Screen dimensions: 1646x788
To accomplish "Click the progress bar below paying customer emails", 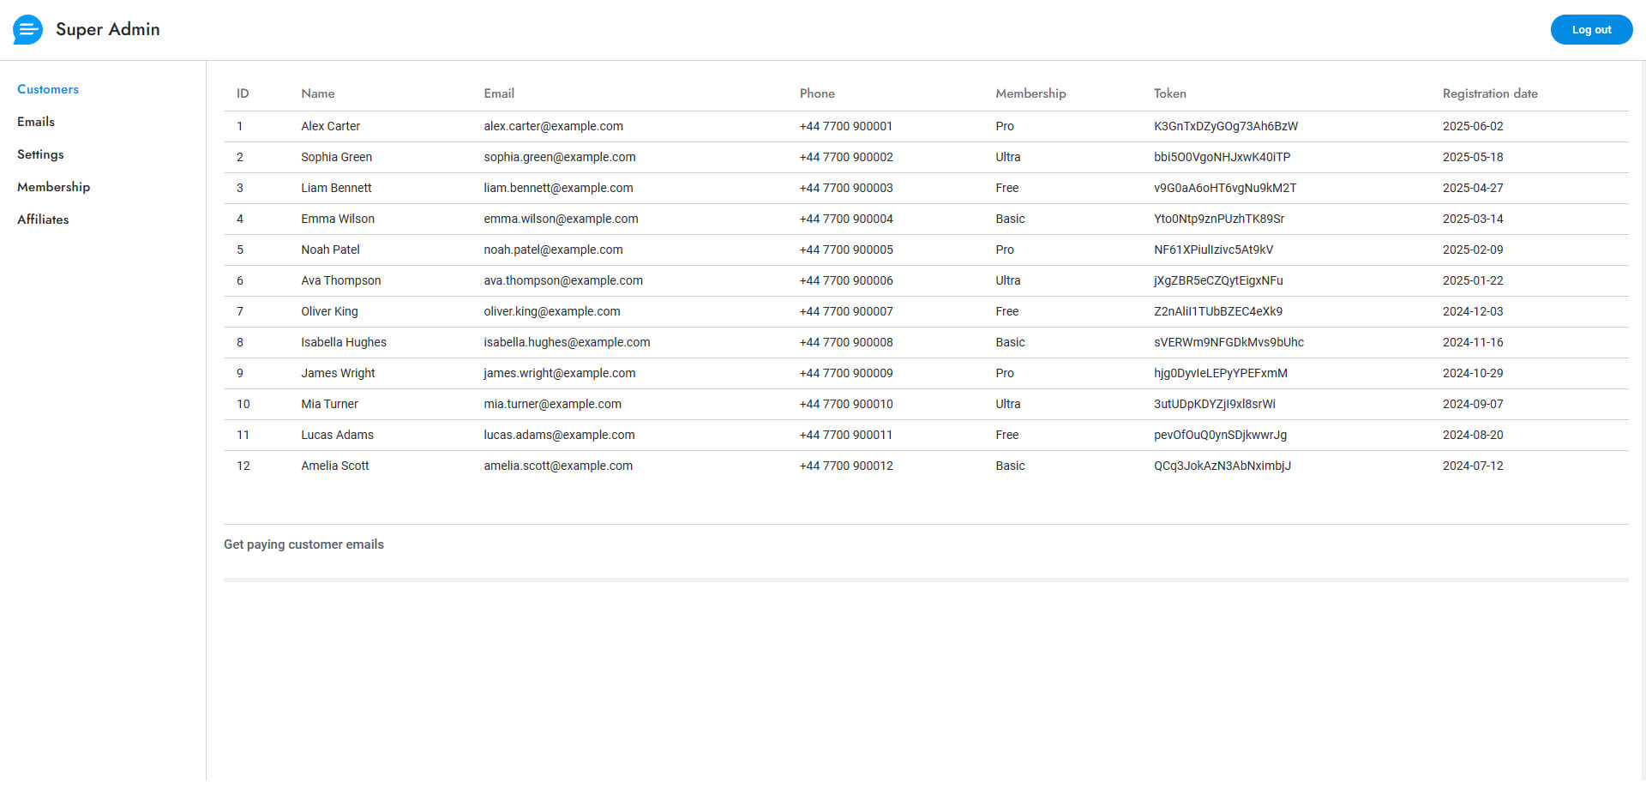I will (925, 580).
